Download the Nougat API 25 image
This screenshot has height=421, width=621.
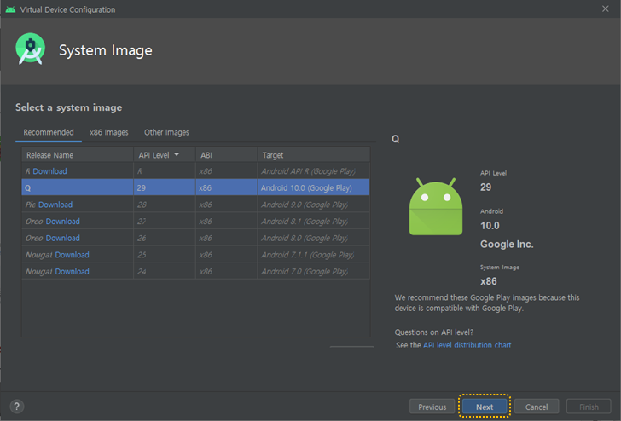[72, 255]
